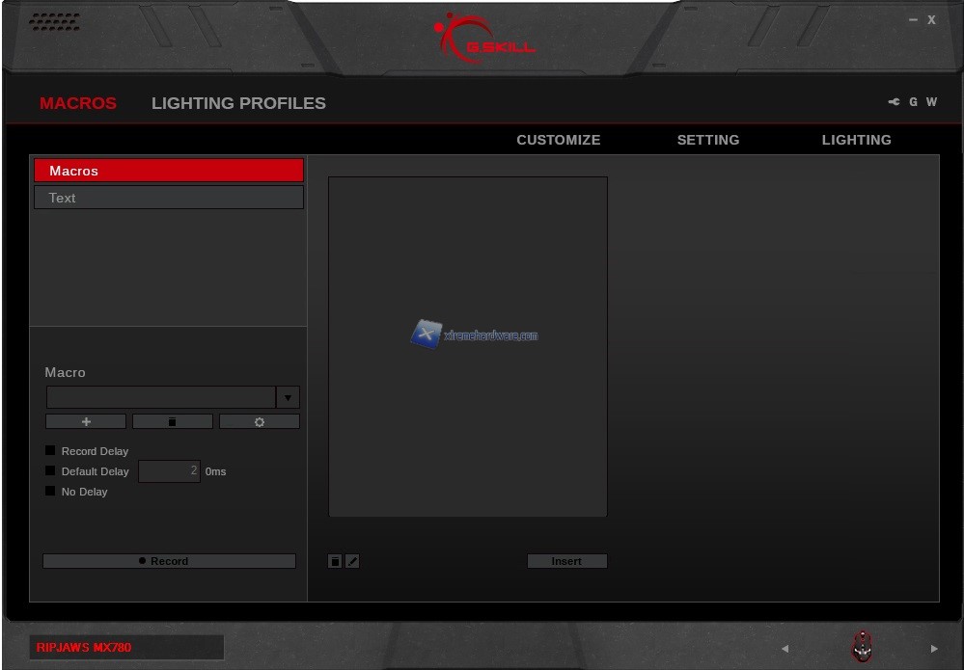Expand the Macro dropdown arrow
The width and height of the screenshot is (964, 670).
point(288,398)
